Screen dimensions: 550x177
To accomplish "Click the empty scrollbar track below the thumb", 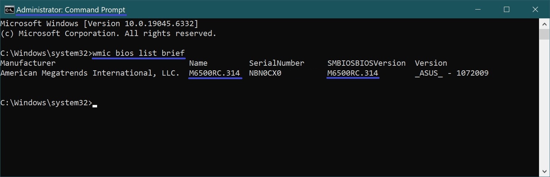I will coord(544,106).
